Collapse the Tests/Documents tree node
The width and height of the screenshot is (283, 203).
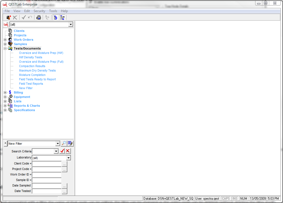5,48
